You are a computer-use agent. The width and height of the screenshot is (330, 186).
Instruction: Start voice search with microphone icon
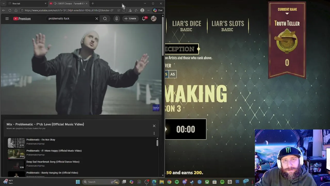(x=117, y=19)
